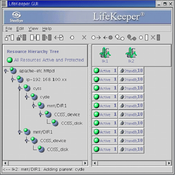Viewport: 175px width, 175px height.
Task: Collapse the ip-192.168.100.xx tree node
Action: tap(13, 80)
